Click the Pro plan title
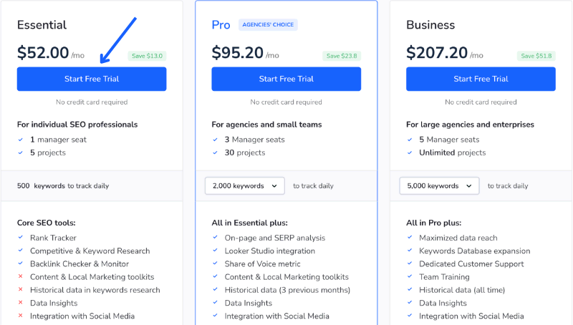 (x=221, y=25)
